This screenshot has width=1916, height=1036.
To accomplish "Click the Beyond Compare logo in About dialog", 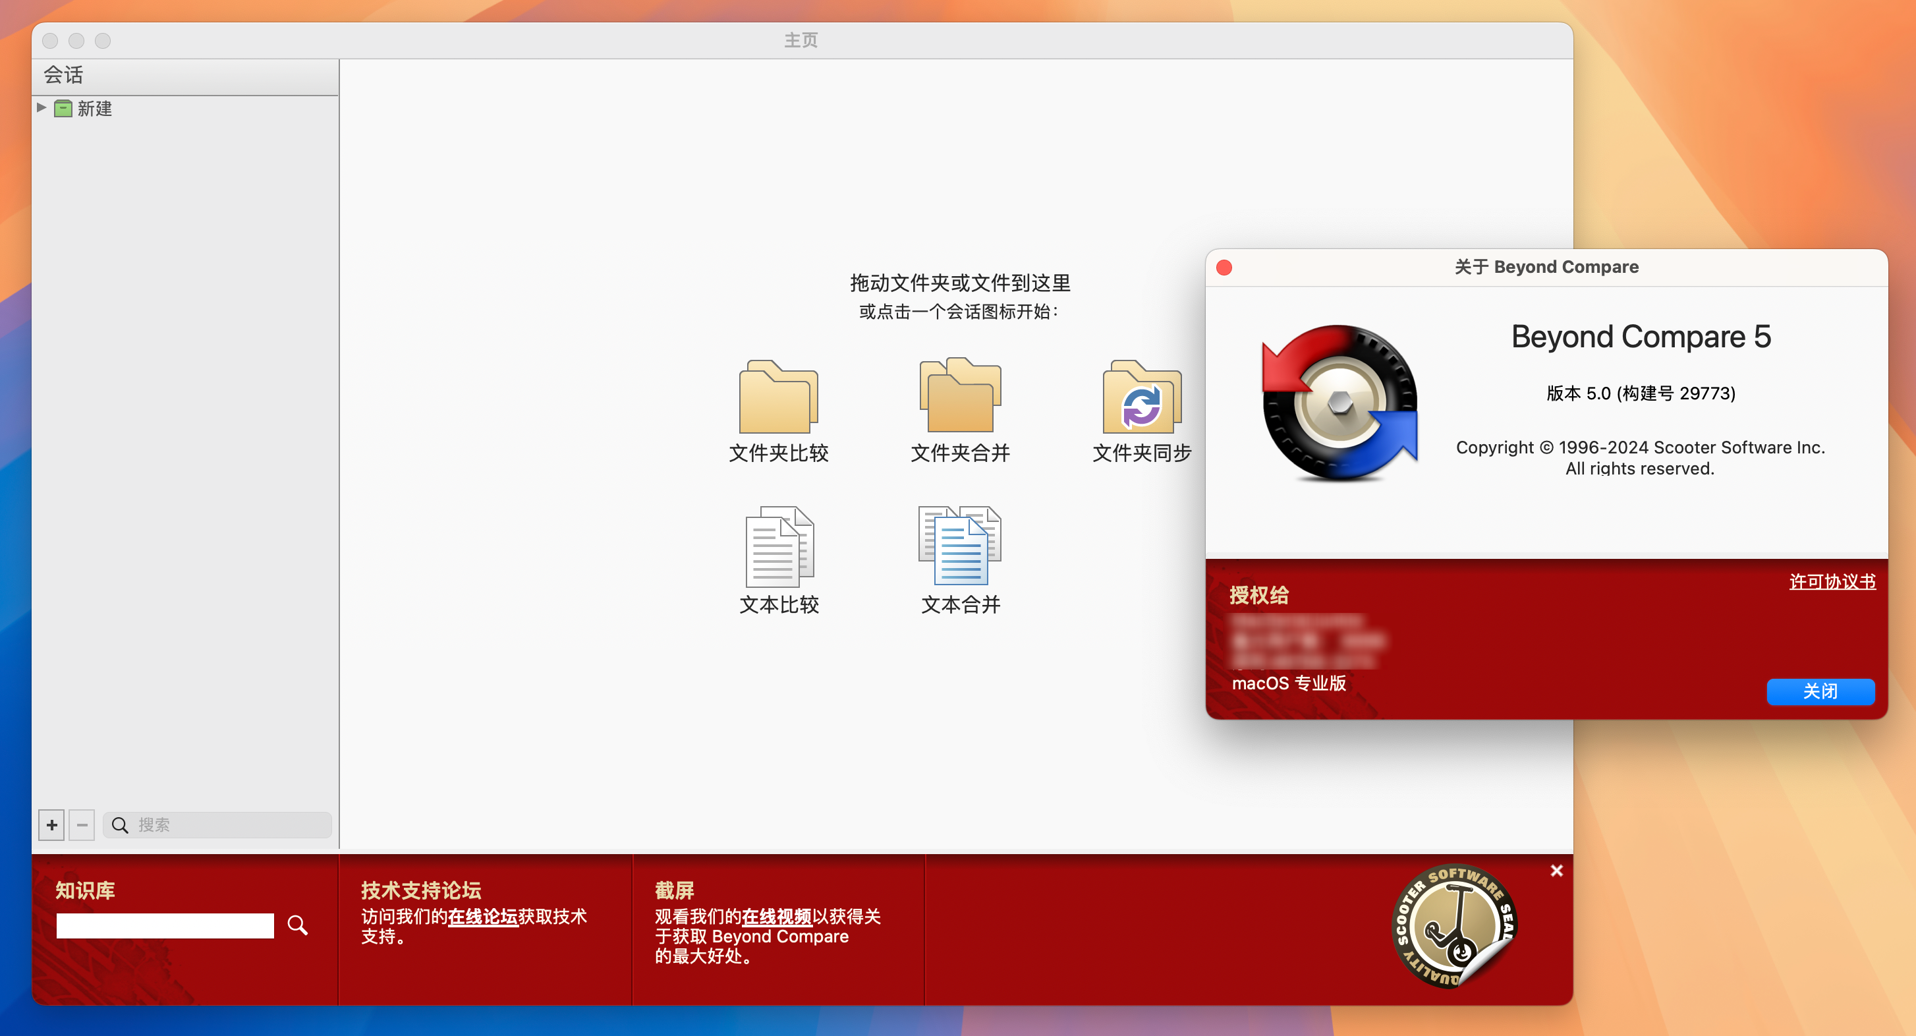I will pos(1340,403).
